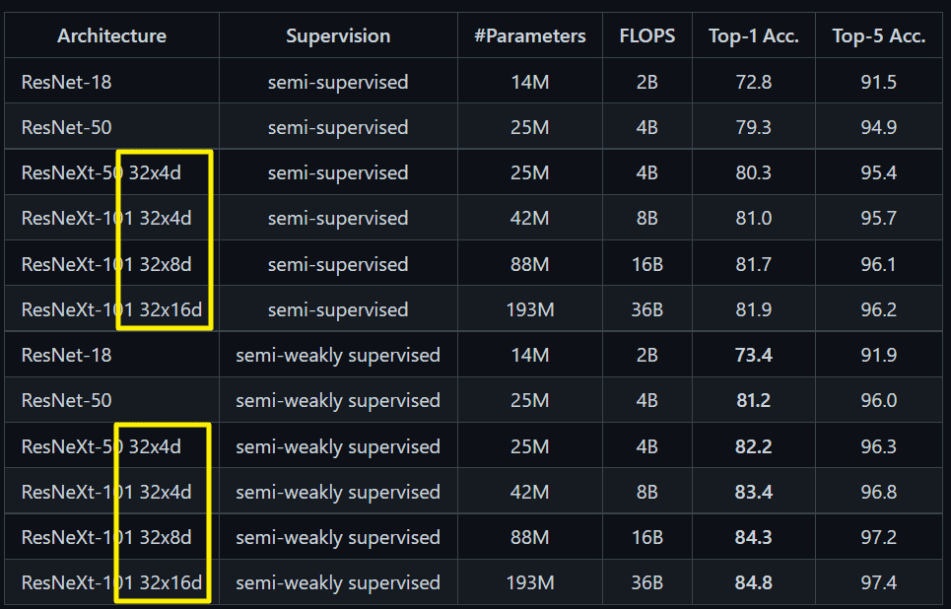Select the first ResNet-18 semi-supervised cell

coord(111,82)
